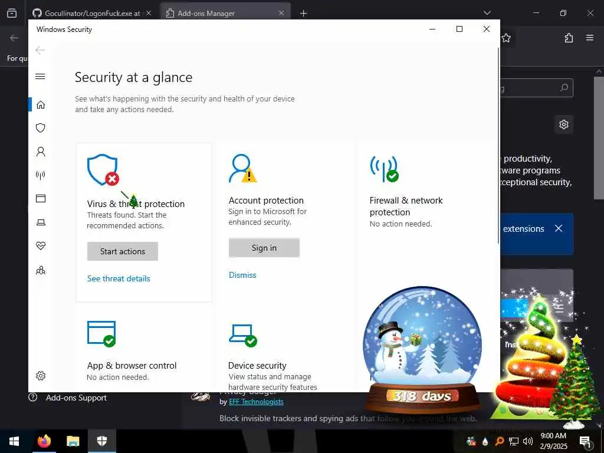Image resolution: width=604 pixels, height=453 pixels.
Task: Open Account protection person sidebar icon
Action: (x=41, y=152)
